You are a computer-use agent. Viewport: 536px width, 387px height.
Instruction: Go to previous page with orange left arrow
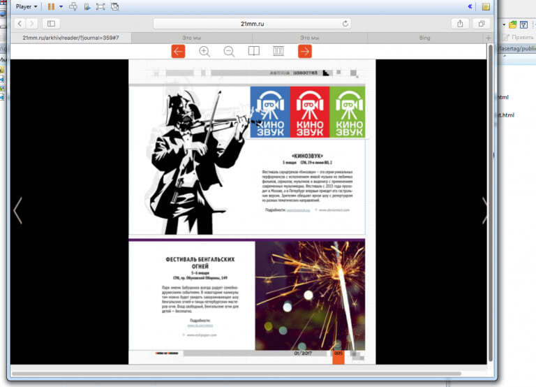click(x=178, y=51)
